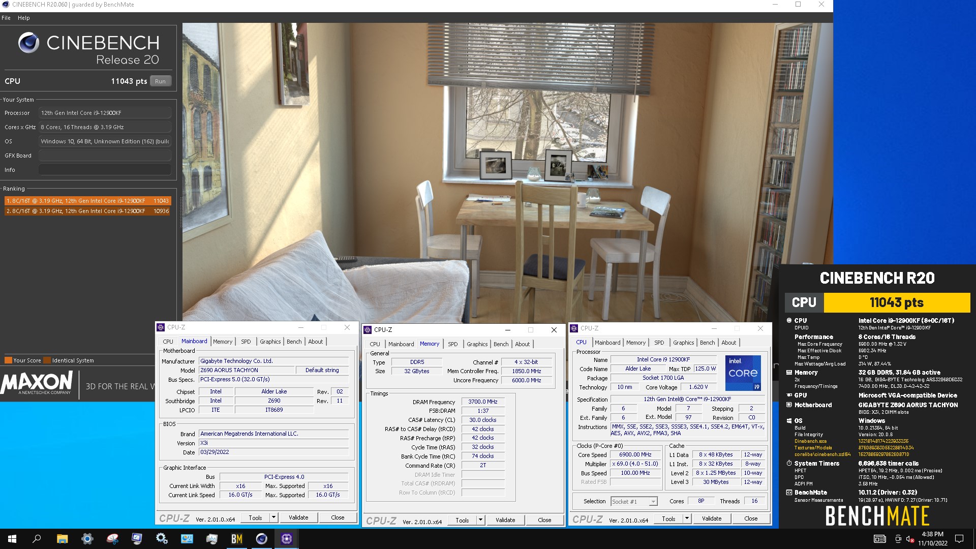Image resolution: width=976 pixels, height=549 pixels.
Task: Expand Tools dropdown arrow in the rightmost CPU-Z window
Action: click(687, 518)
